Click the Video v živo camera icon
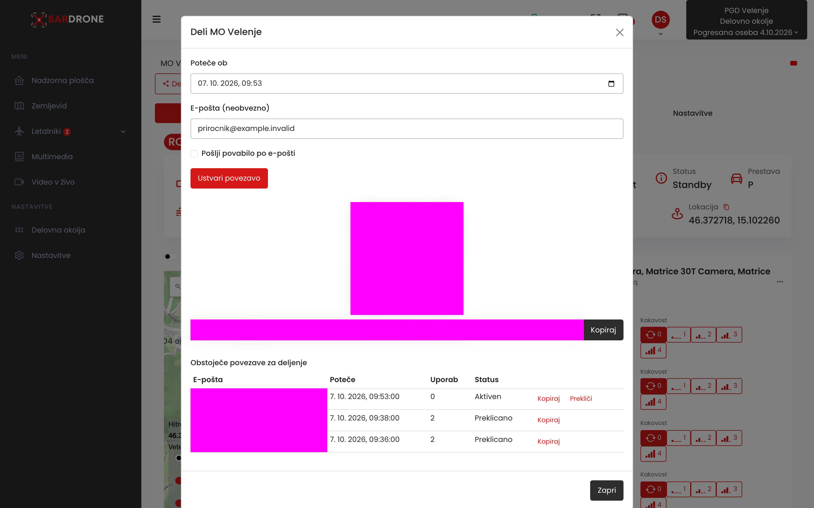 coord(19,182)
